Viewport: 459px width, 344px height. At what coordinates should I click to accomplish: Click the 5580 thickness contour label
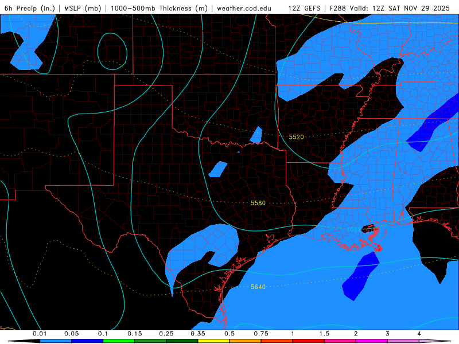click(258, 203)
